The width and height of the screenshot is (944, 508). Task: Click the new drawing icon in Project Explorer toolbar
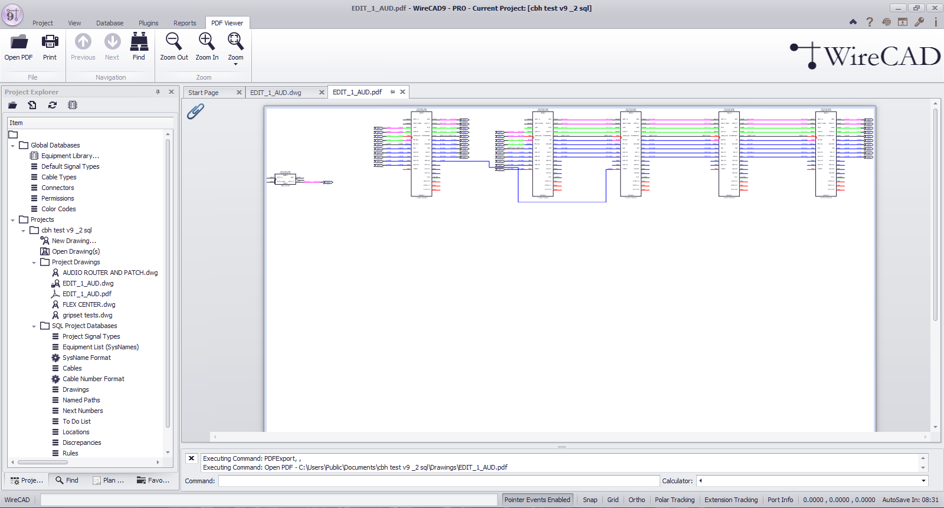pyautogui.click(x=32, y=105)
